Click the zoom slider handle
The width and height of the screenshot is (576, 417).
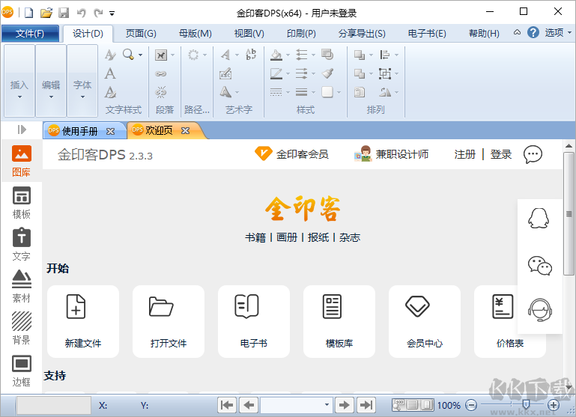coord(526,404)
